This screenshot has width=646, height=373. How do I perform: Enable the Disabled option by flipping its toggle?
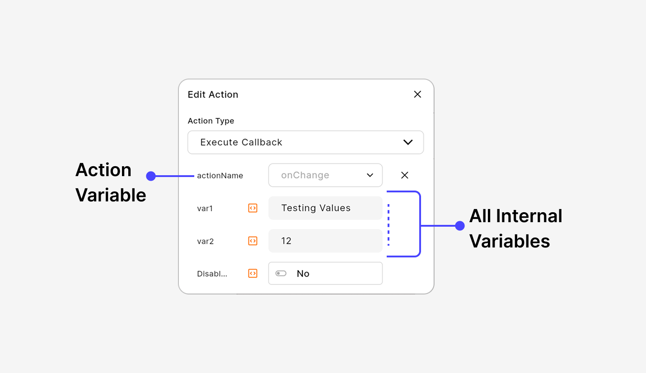tap(281, 273)
